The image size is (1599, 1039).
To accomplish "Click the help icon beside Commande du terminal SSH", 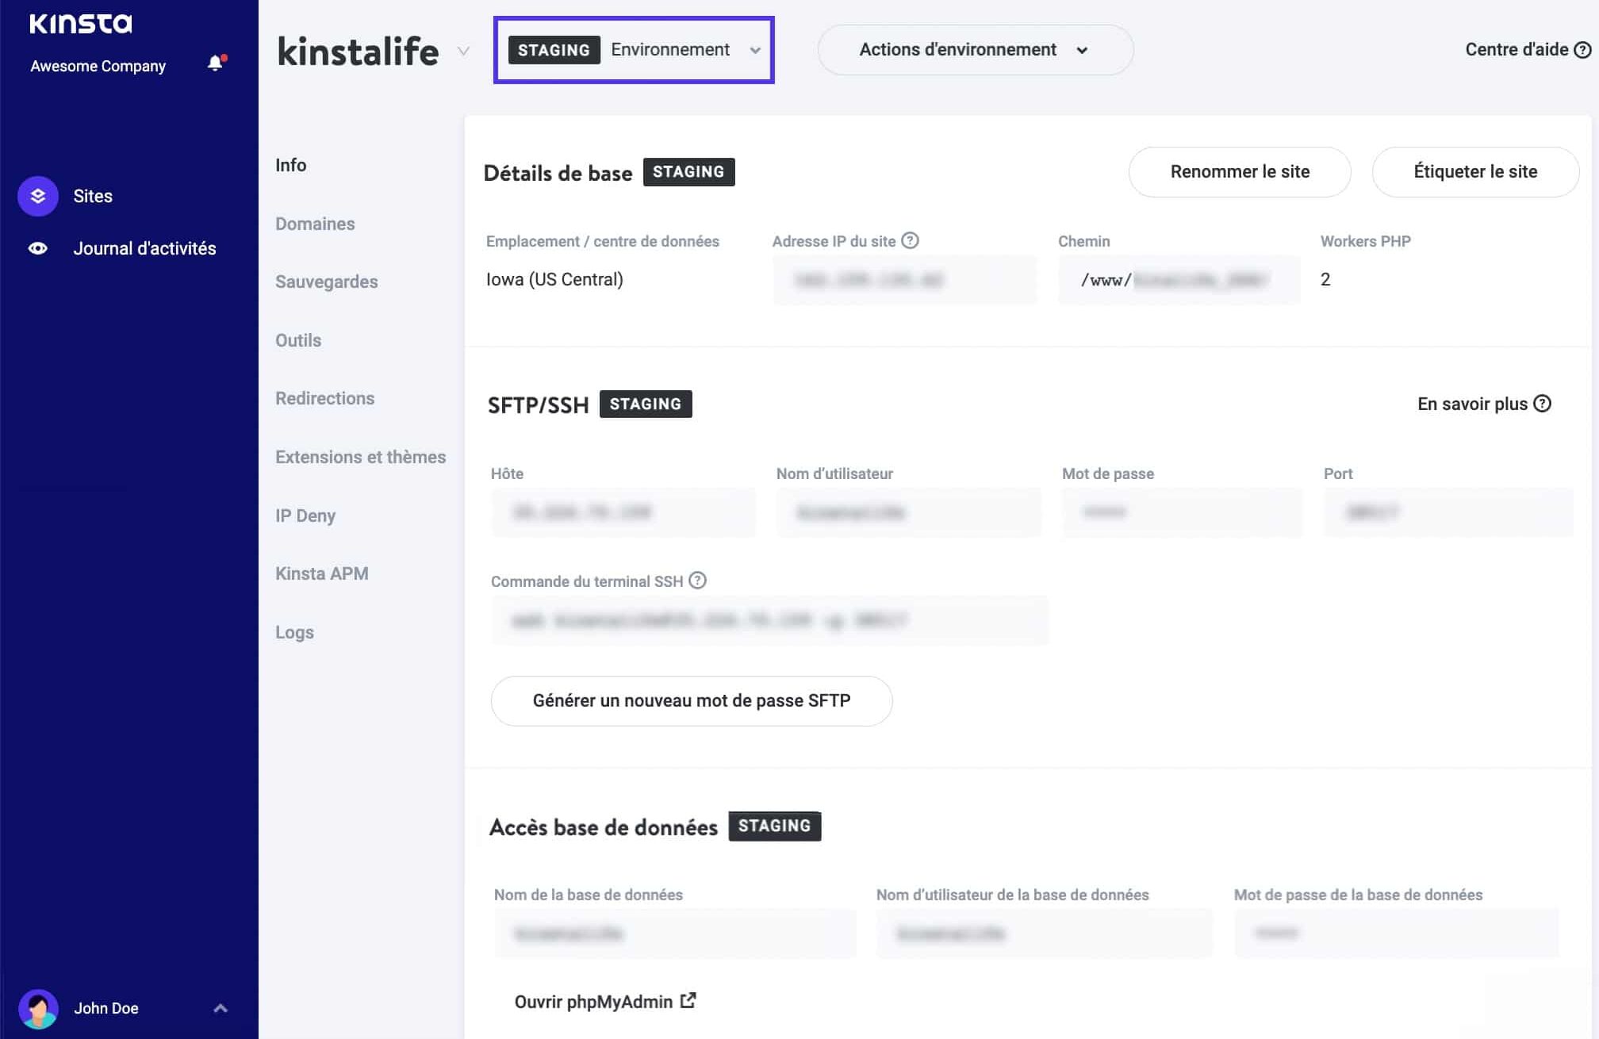I will click(696, 581).
